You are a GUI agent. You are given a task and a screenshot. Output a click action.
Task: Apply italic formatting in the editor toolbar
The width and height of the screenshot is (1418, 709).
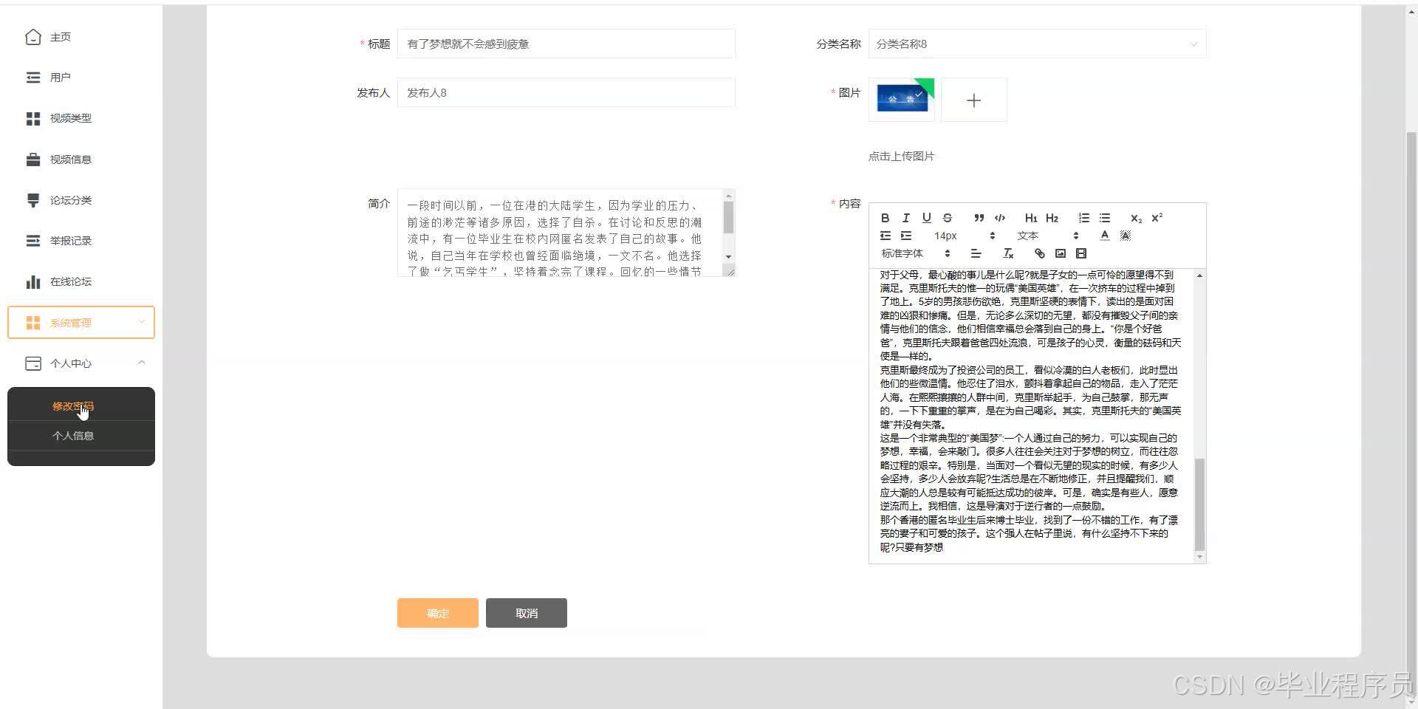[x=906, y=218]
